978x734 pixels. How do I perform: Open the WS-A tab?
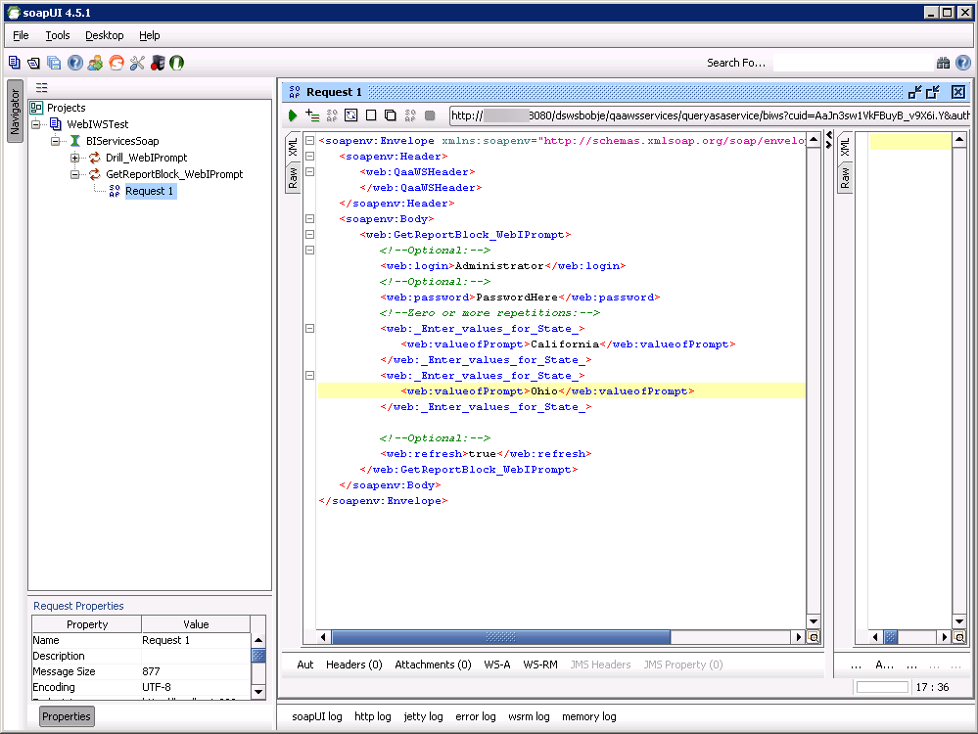pos(497,665)
